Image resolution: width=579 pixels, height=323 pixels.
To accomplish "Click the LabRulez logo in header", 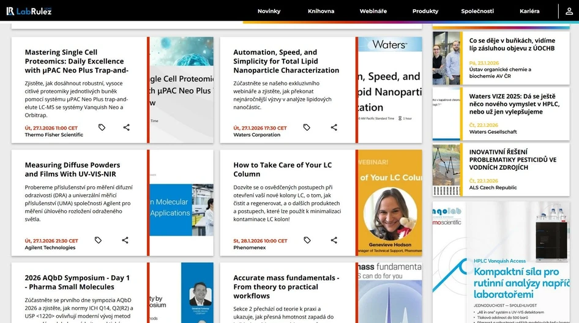I will tap(29, 10).
